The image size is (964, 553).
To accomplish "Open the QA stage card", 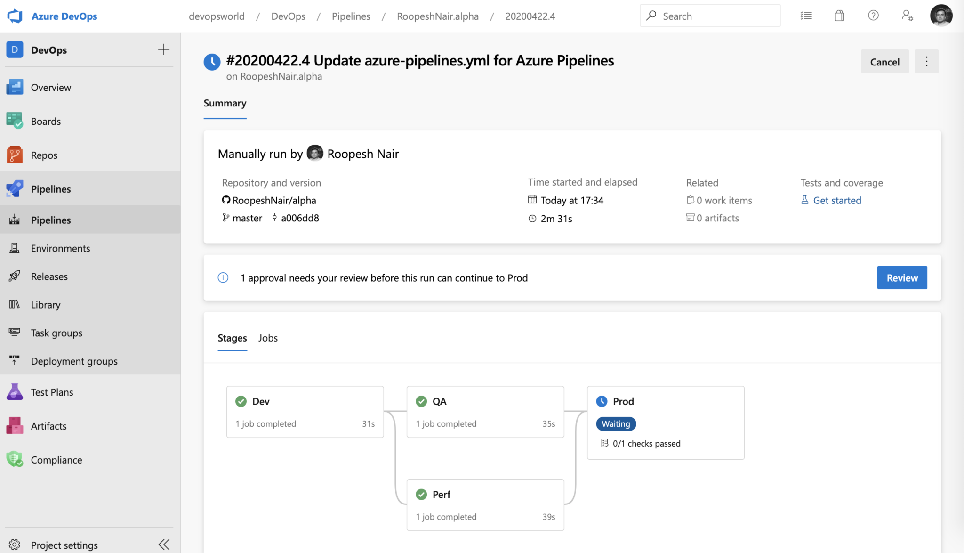I will [x=485, y=412].
